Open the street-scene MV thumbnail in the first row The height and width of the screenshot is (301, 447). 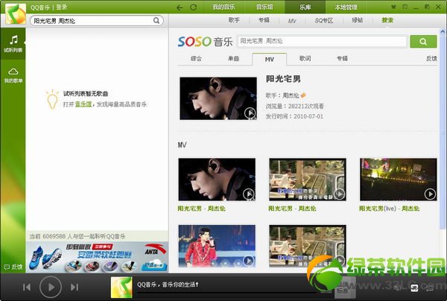click(307, 180)
